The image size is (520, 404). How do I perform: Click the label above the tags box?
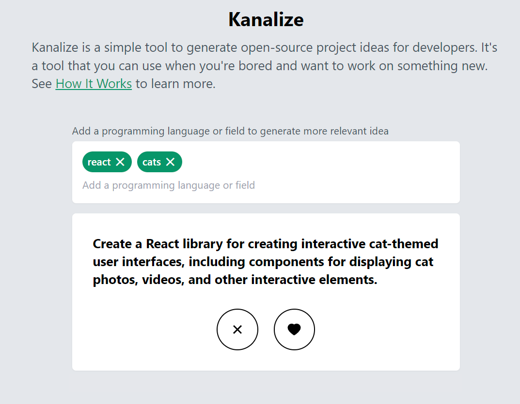point(230,131)
